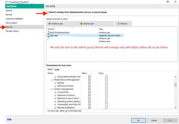Click the user icon beside BUILTIN\Administrators
Image resolution: width=179 pixels, height=124 pixels.
(49, 32)
